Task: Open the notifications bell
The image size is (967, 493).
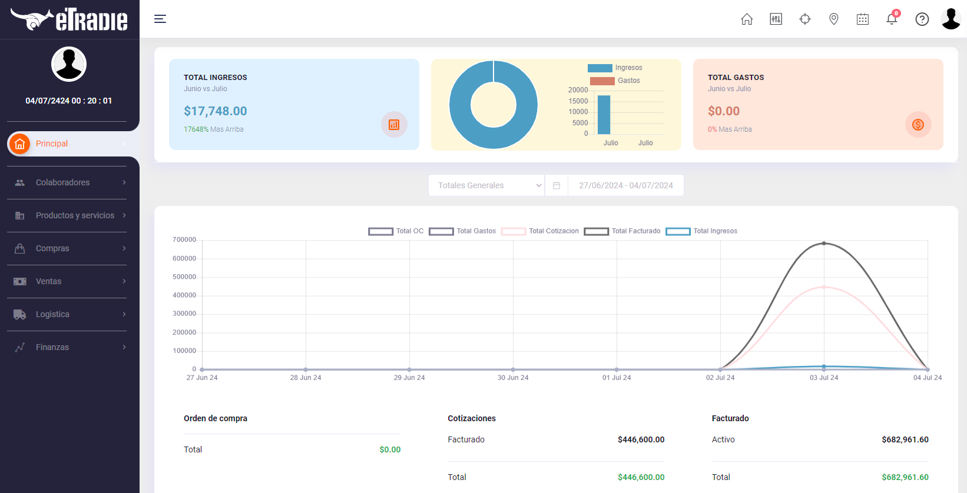Action: click(892, 19)
